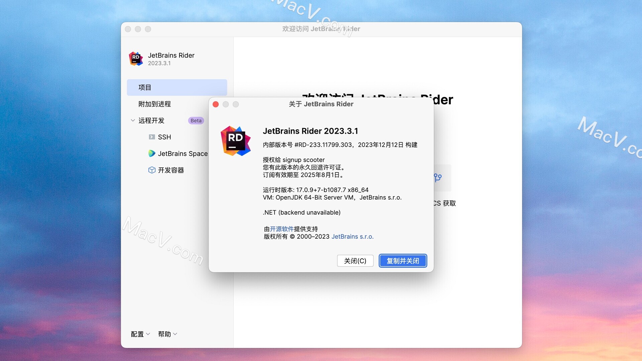Click the 您有此版本的永久回退许可证 line

tap(304, 167)
